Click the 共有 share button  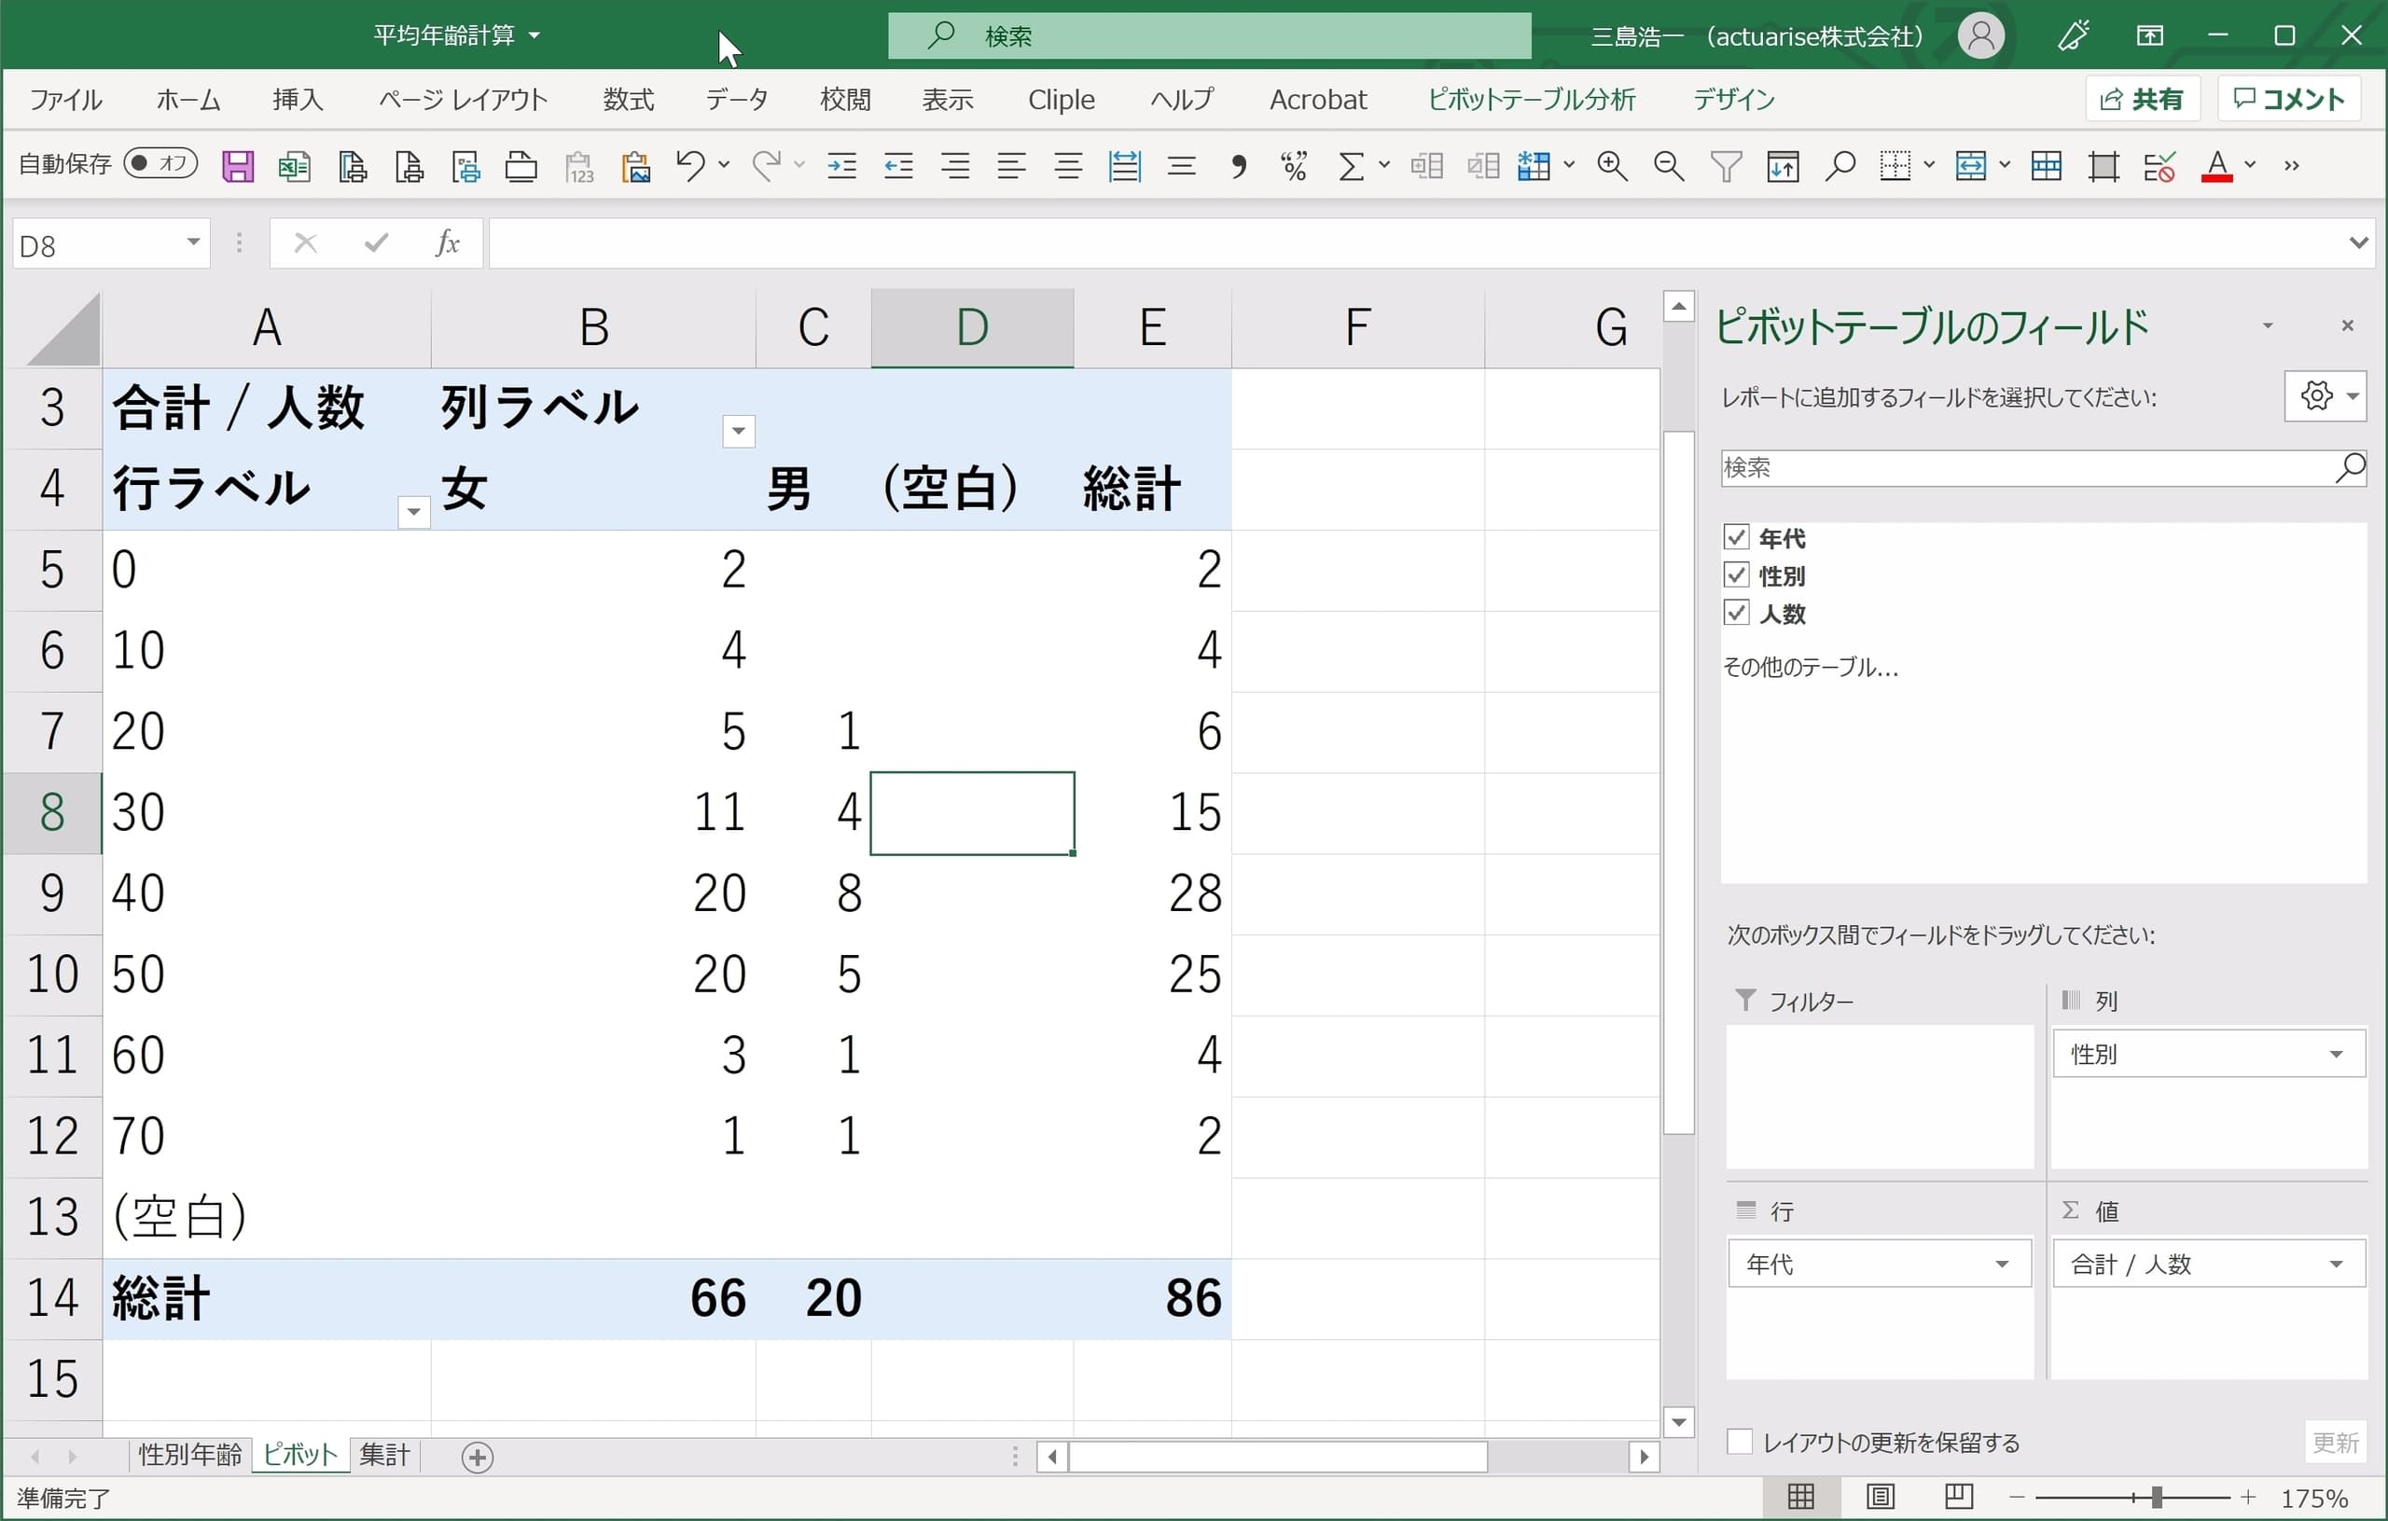pyautogui.click(x=2142, y=99)
